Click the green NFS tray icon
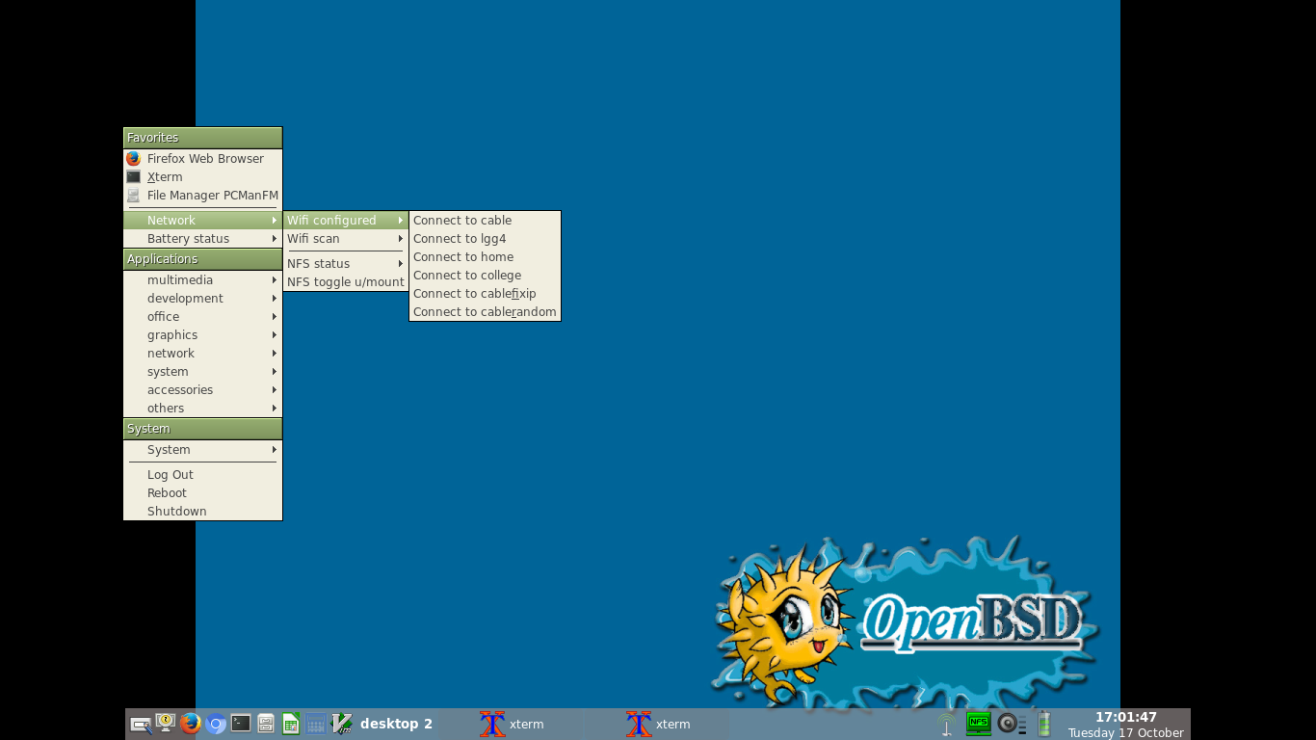Image resolution: width=1316 pixels, height=740 pixels. point(979,724)
